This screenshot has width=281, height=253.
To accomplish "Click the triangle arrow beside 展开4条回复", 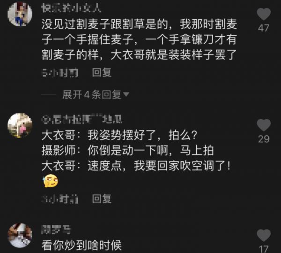I will tap(126, 94).
